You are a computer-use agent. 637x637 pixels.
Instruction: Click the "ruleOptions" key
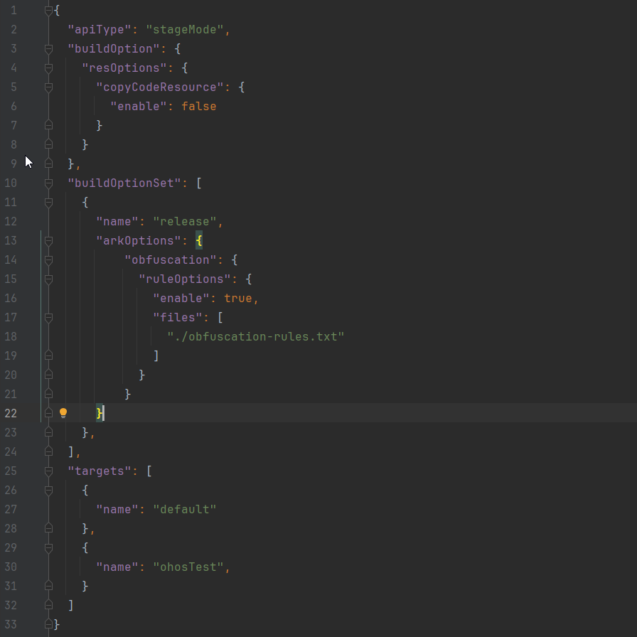click(185, 279)
